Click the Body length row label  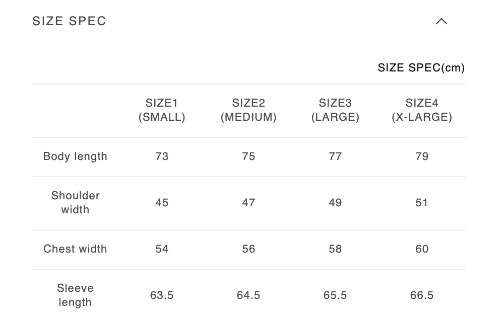pos(75,156)
